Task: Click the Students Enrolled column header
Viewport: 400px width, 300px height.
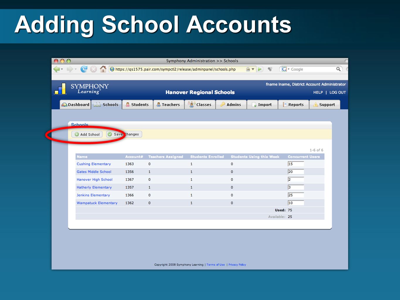Action: click(x=207, y=157)
